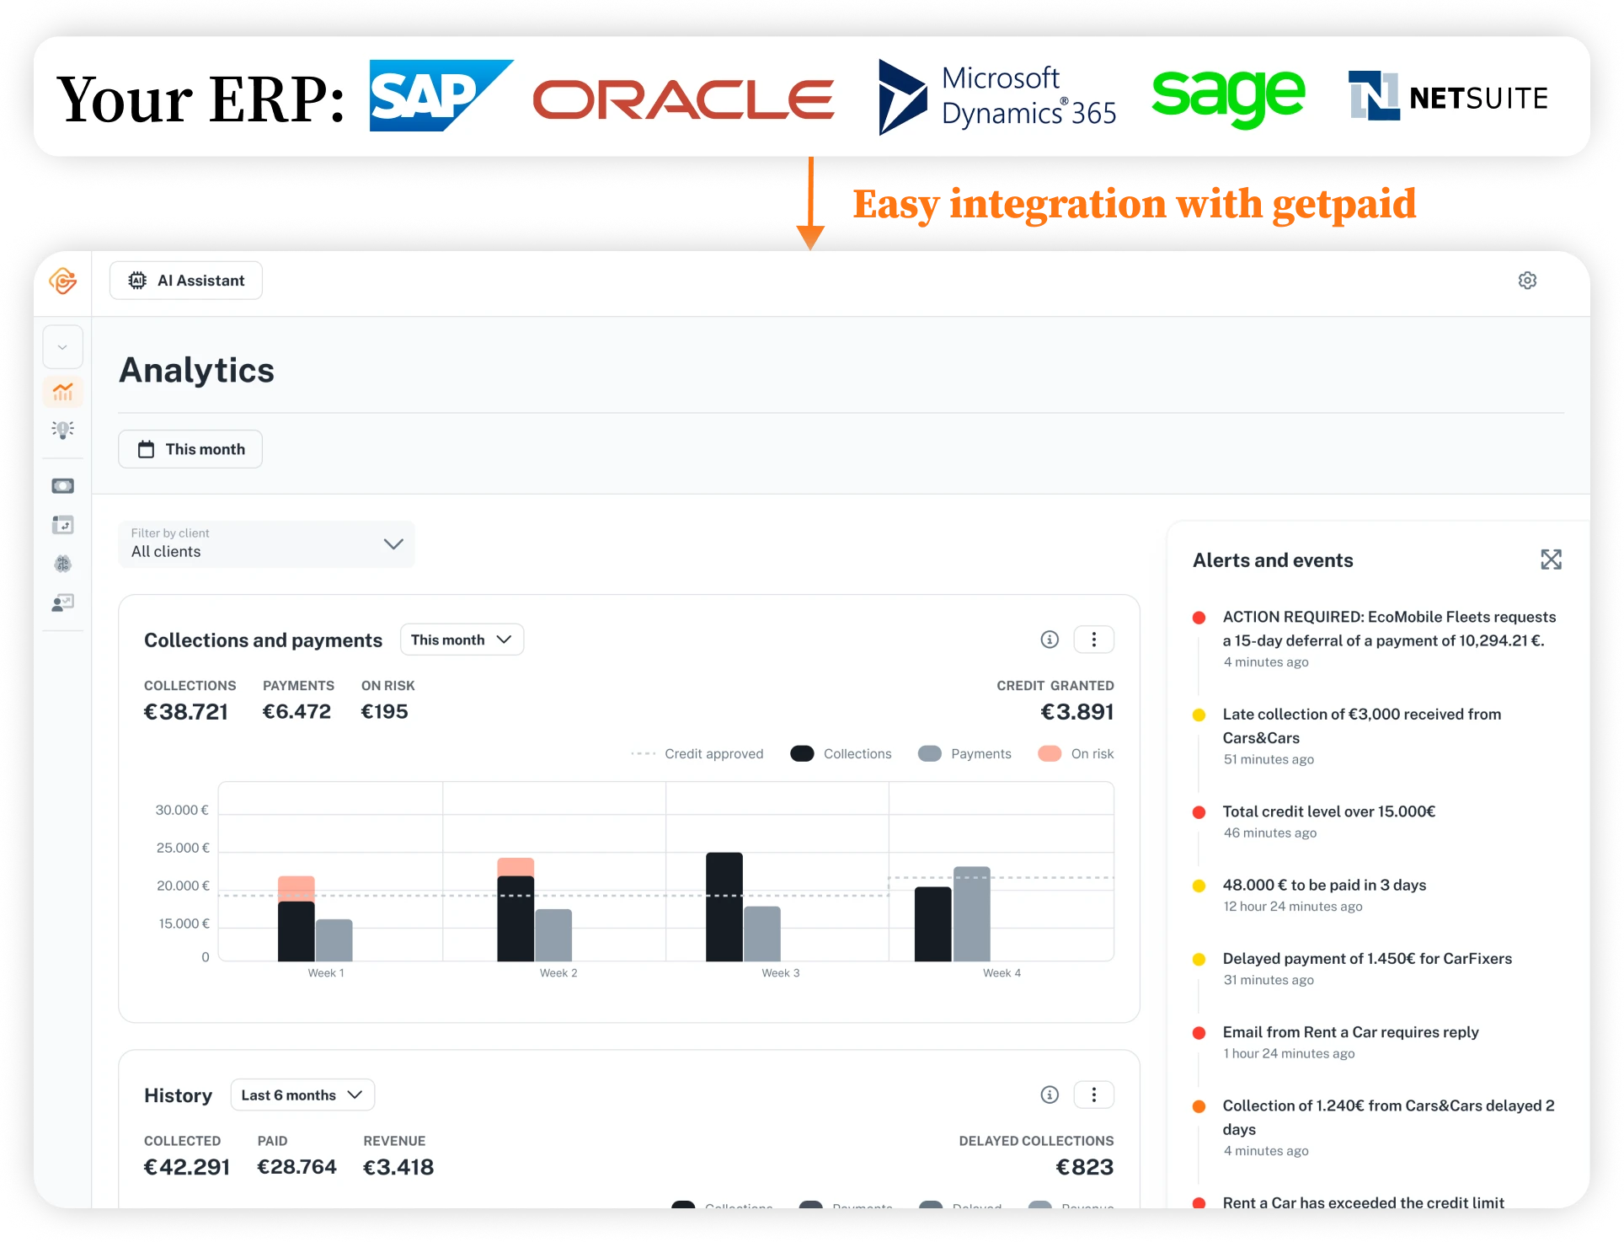Click the €195 on risk value
This screenshot has height=1242, width=1624.
[384, 712]
